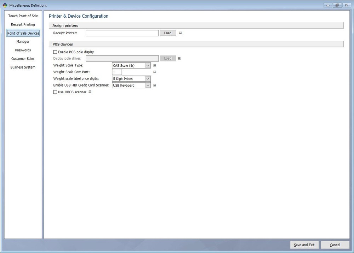Click the small icon beside Receipt Printer Load
The height and width of the screenshot is (253, 354).
[180, 33]
